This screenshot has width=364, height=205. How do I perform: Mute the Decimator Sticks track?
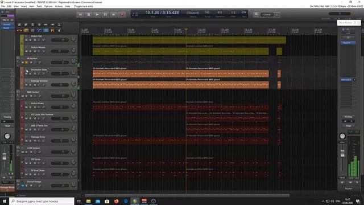tap(26, 73)
